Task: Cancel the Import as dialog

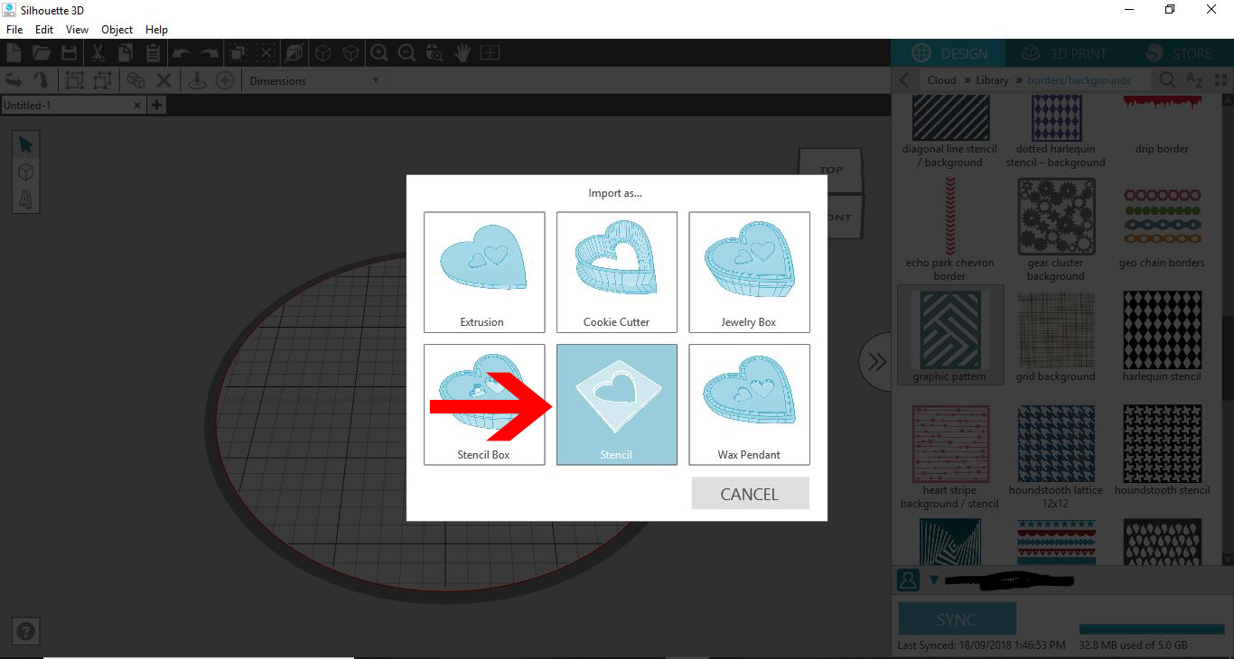Action: [x=750, y=494]
